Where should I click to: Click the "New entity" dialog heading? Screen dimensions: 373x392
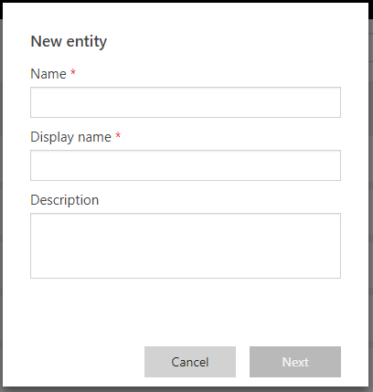[69, 42]
